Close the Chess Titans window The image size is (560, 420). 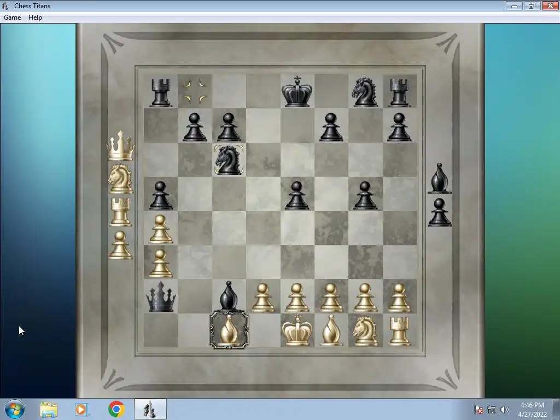pyautogui.click(x=550, y=5)
